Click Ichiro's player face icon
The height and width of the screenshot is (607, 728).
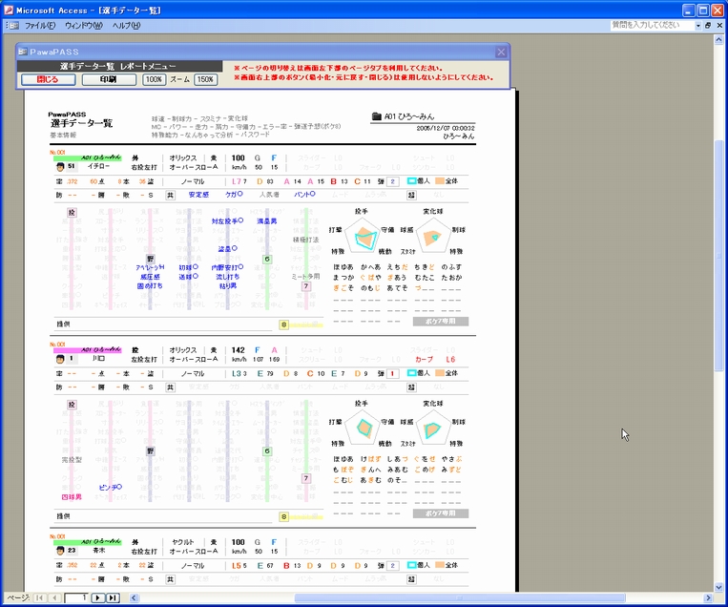tap(60, 167)
